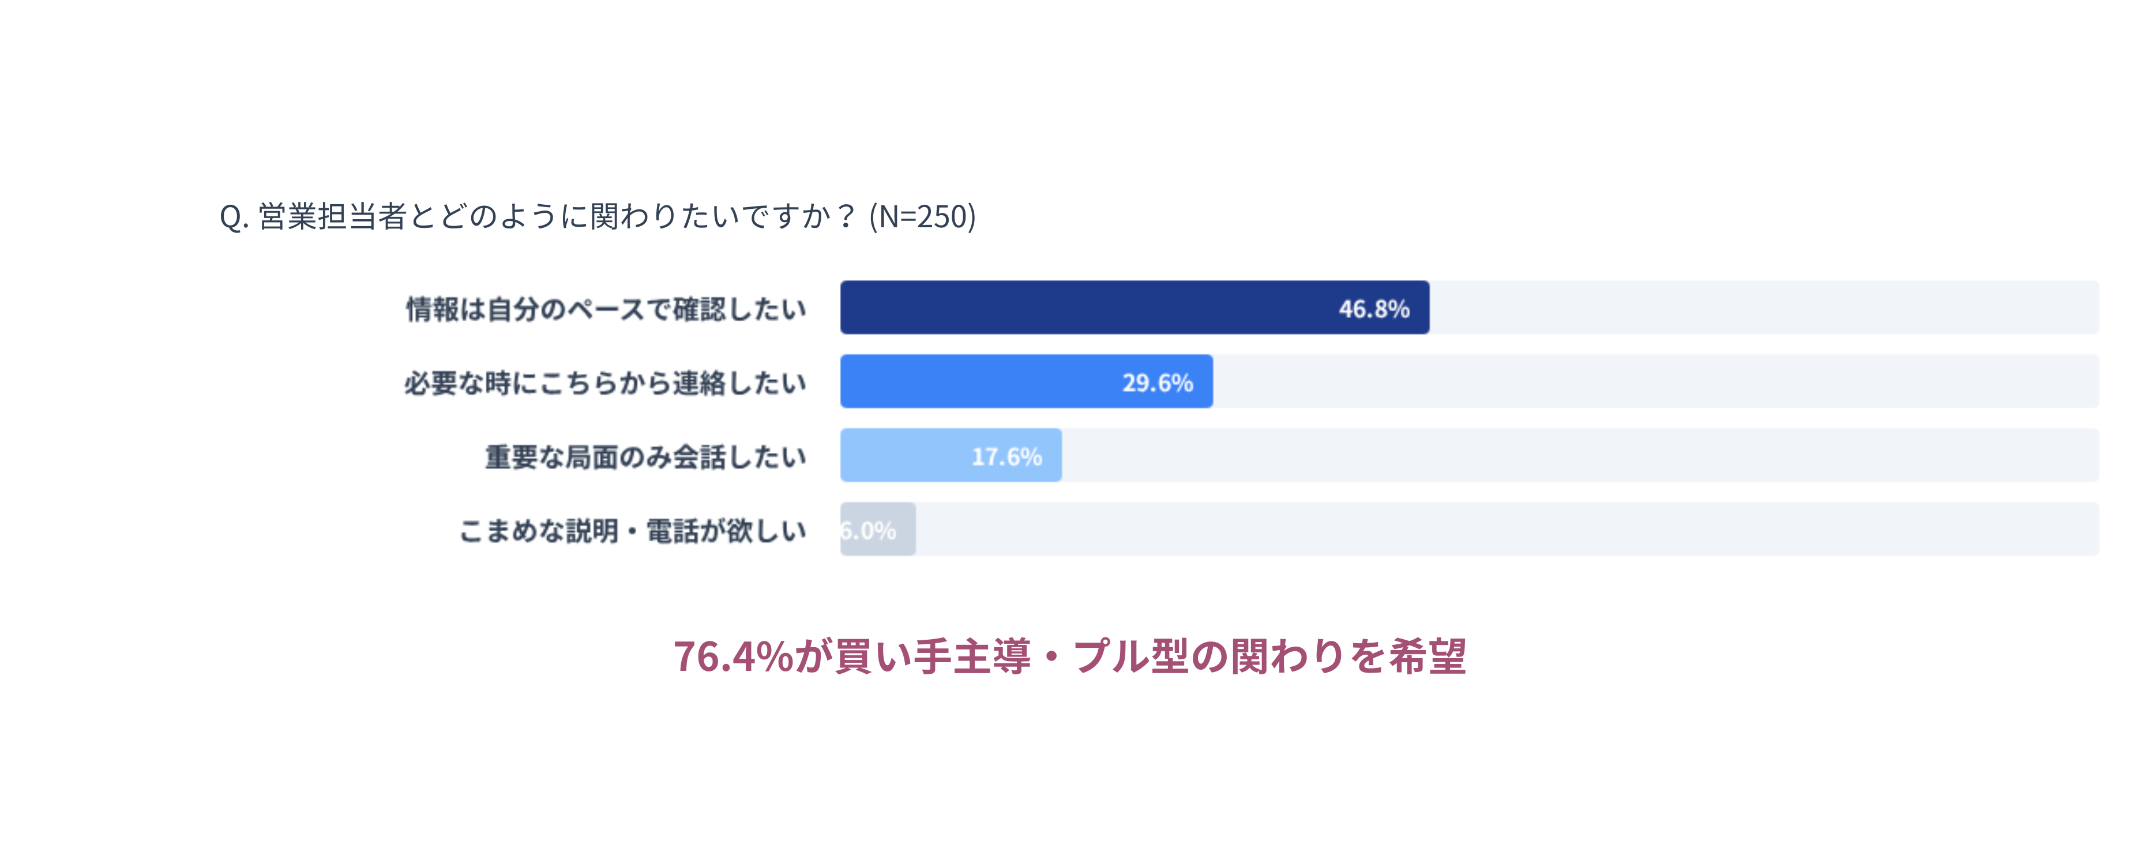Image resolution: width=2141 pixels, height=852 pixels.
Task: Click the プル型の関わりを希望 text in summary
Action: click(1269, 656)
